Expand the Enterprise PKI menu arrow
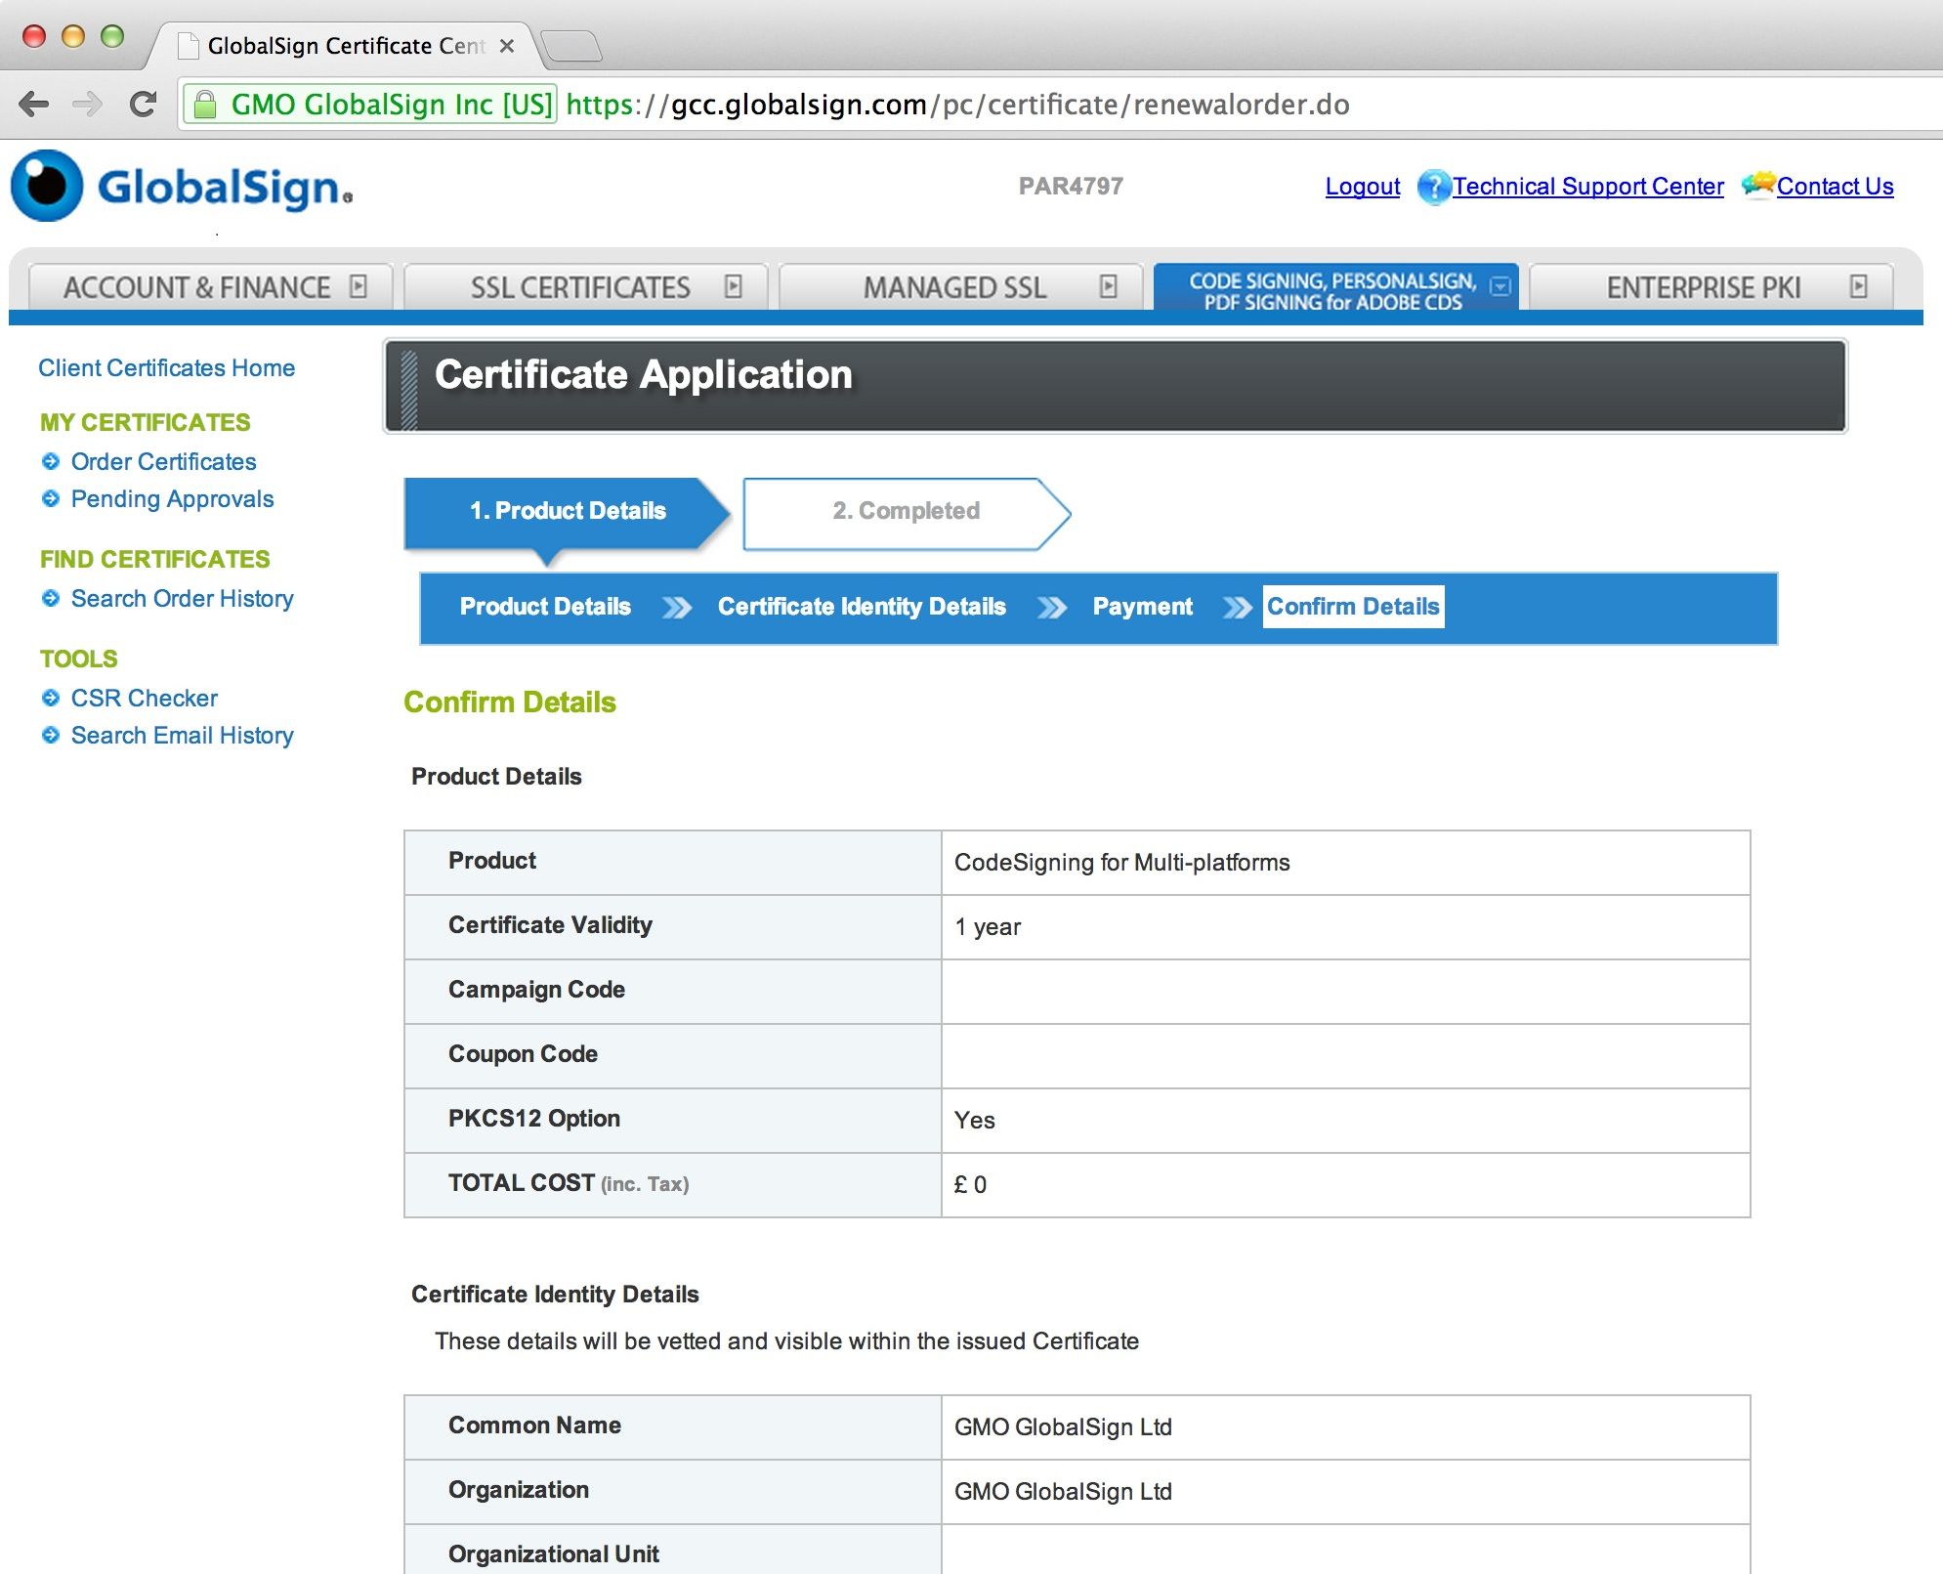Image resolution: width=1943 pixels, height=1574 pixels. [1858, 286]
